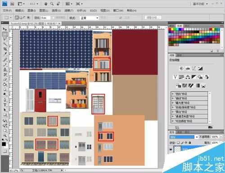This screenshot has height=173, width=225.
Task: Toggle lock position icon
Action: pos(186,142)
